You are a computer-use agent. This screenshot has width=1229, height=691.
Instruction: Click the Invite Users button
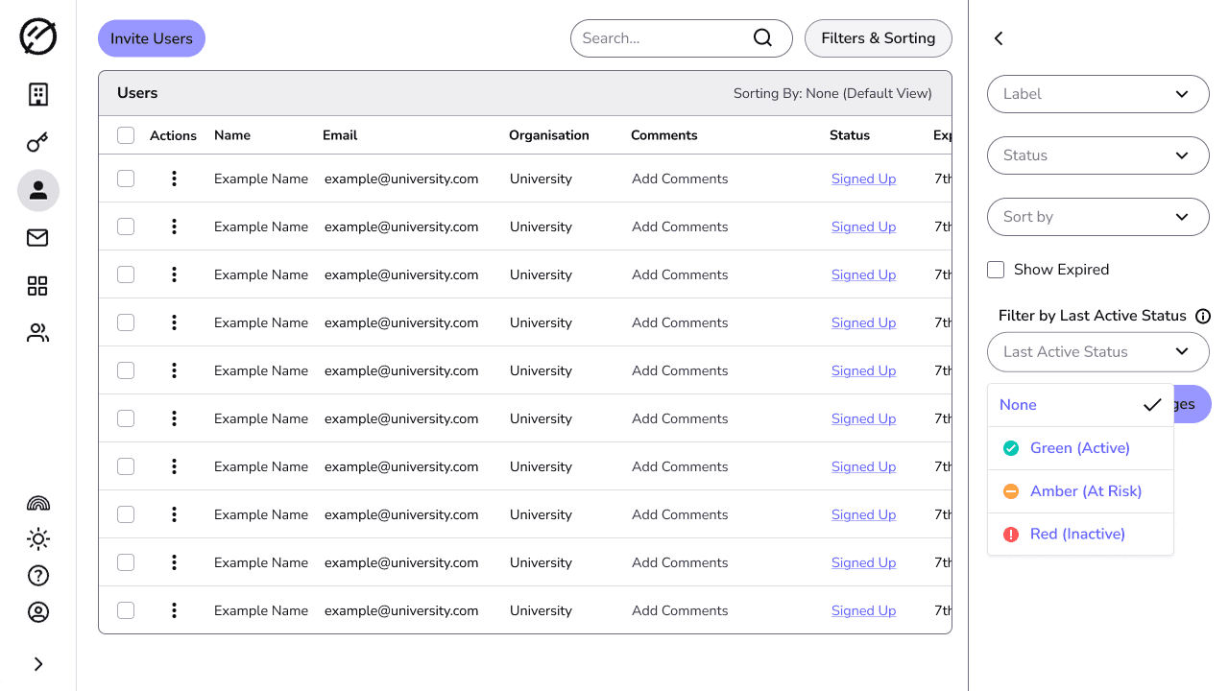click(152, 38)
